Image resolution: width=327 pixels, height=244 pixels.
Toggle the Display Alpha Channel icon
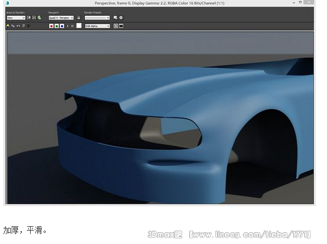point(67,26)
